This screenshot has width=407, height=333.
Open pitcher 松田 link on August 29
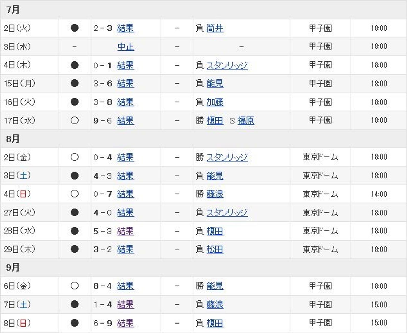tap(215, 249)
